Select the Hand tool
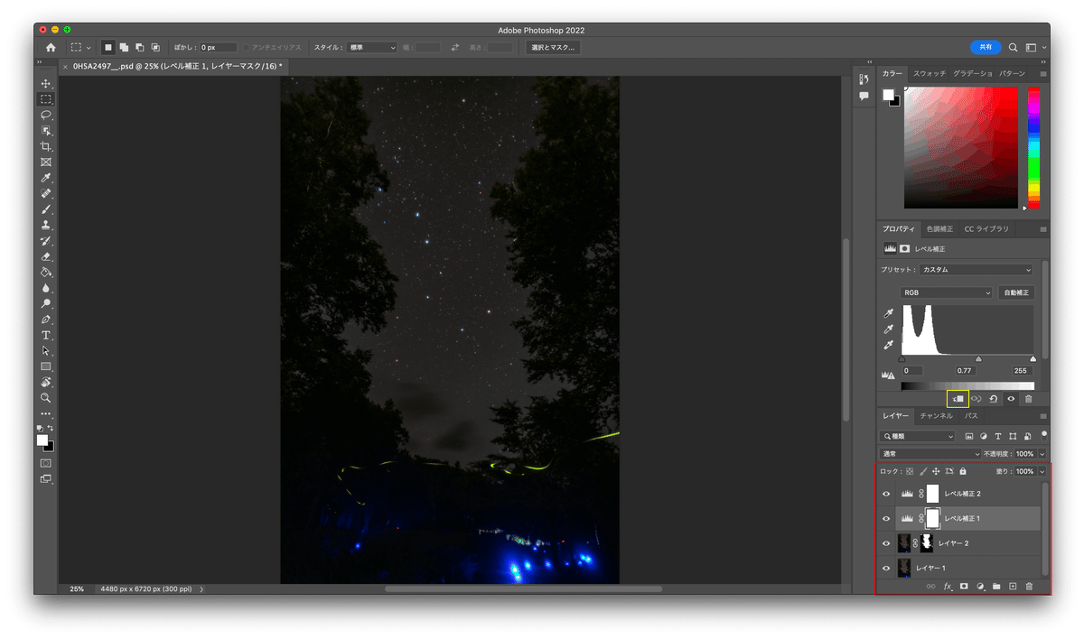The width and height of the screenshot is (1084, 639). 46,382
